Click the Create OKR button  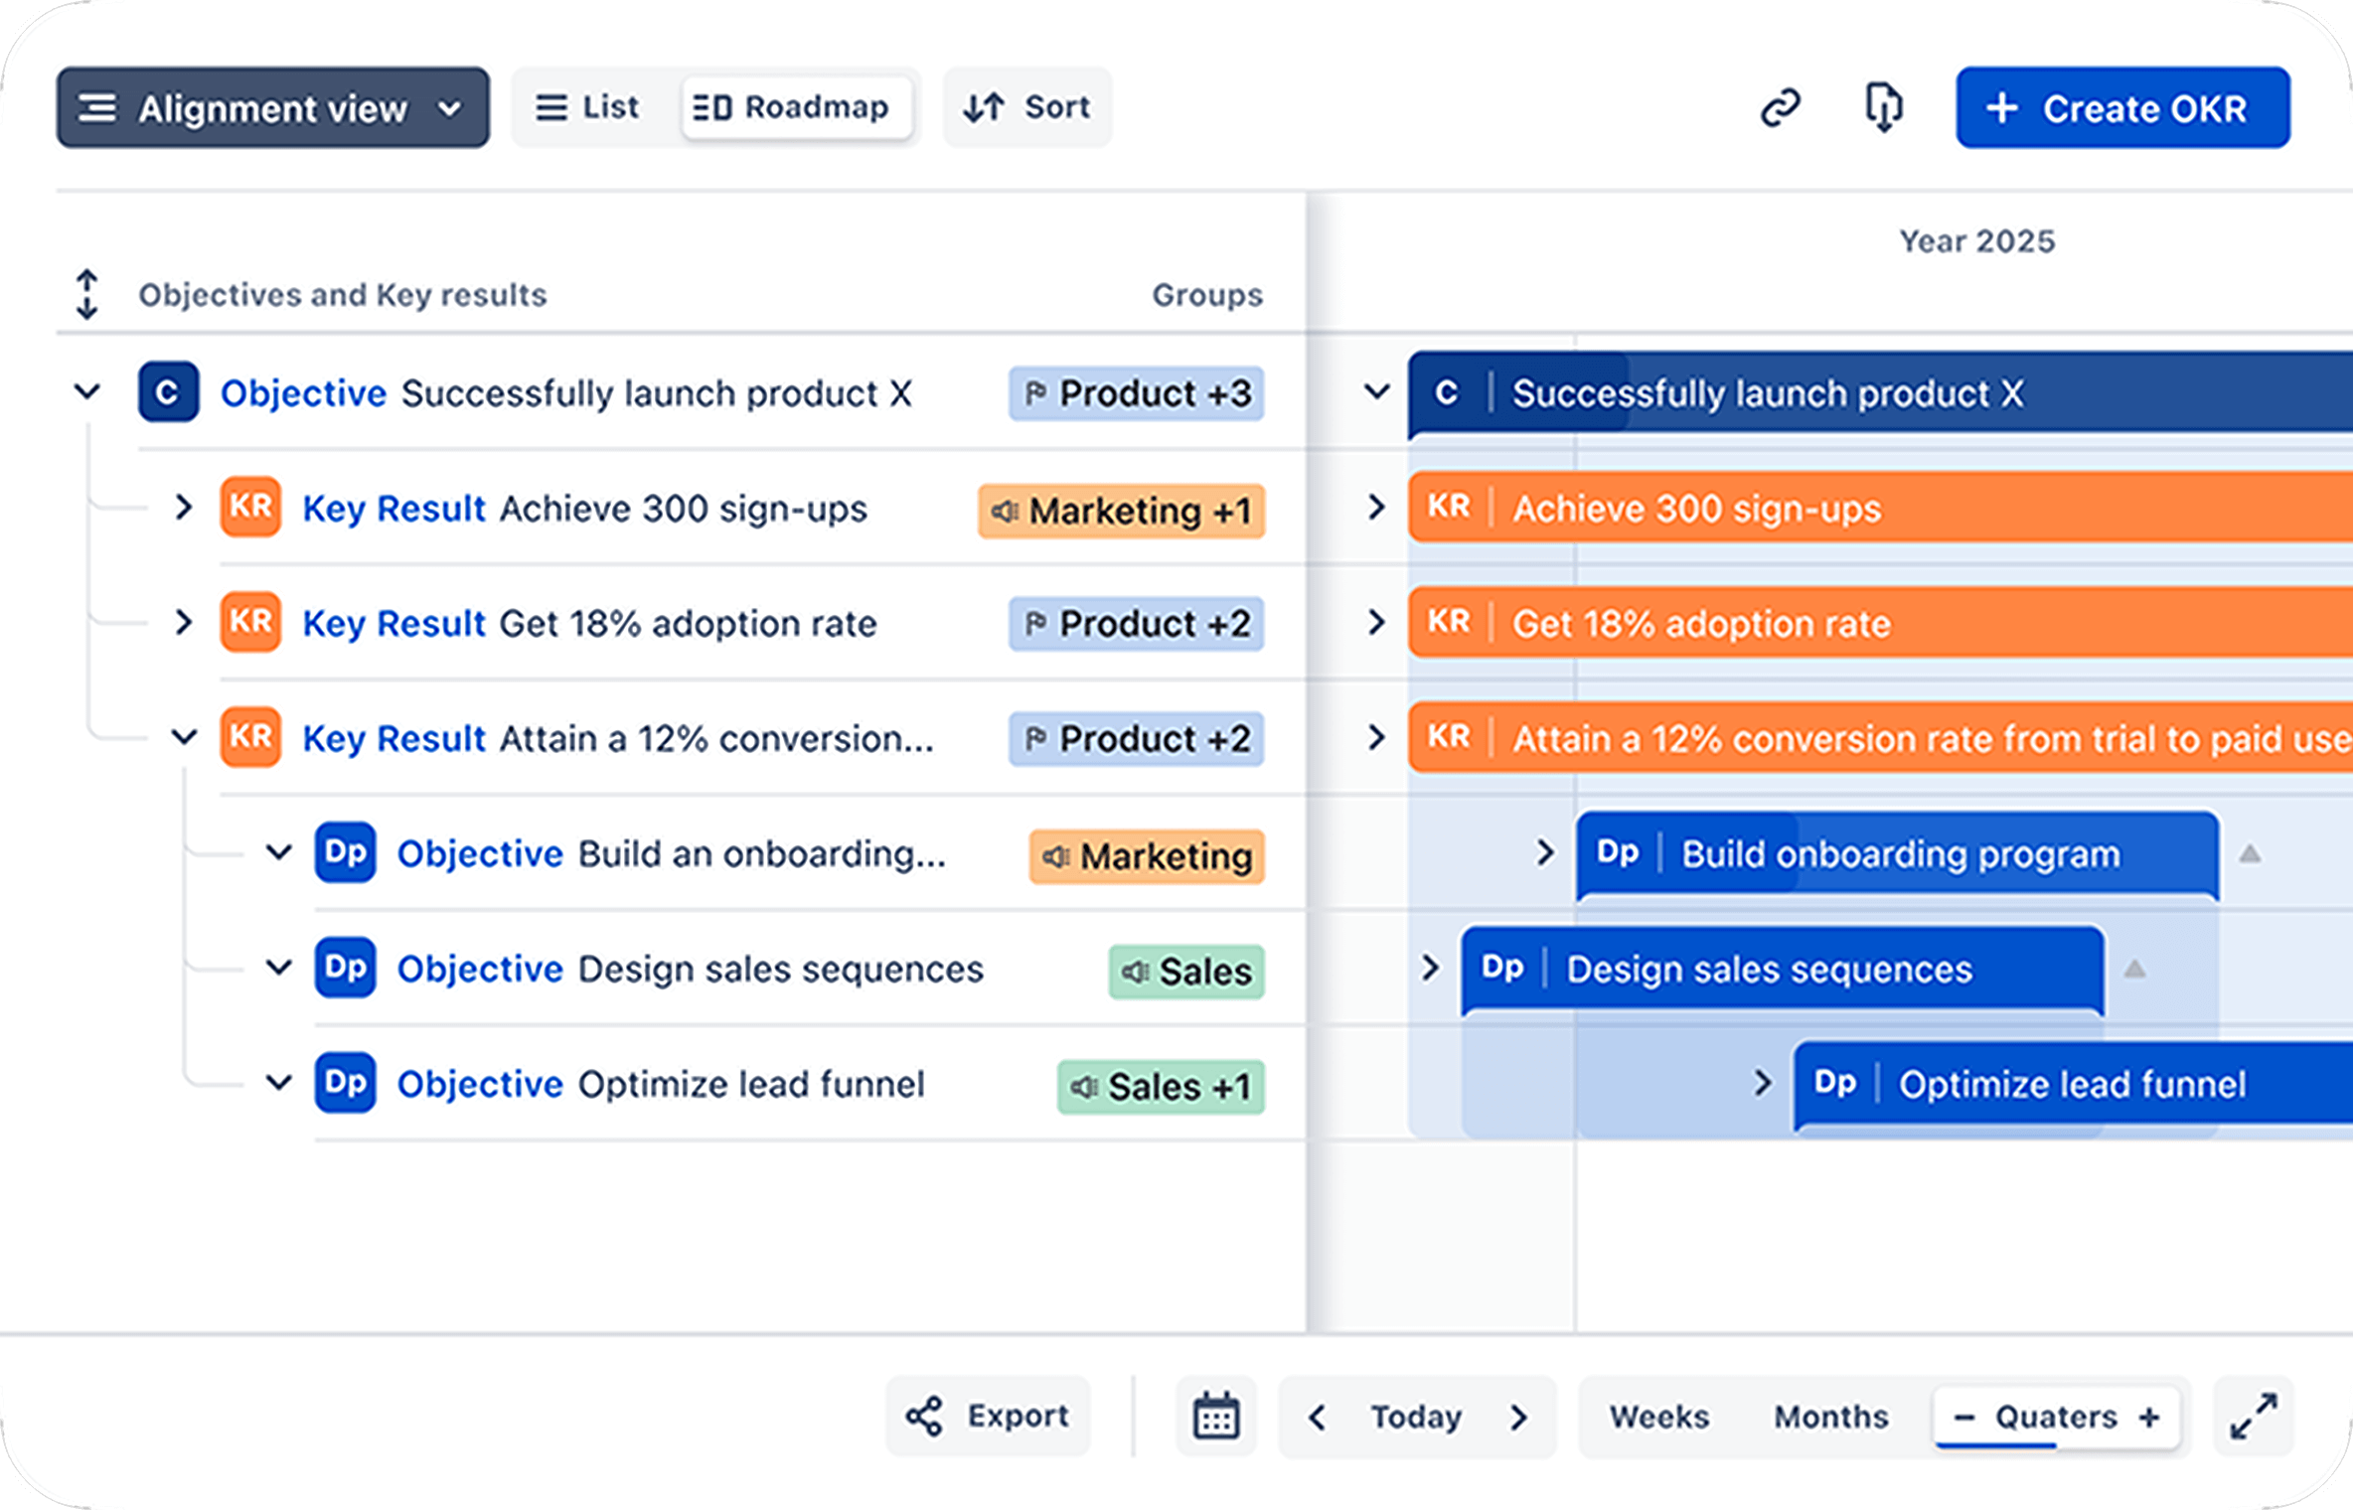[2122, 107]
